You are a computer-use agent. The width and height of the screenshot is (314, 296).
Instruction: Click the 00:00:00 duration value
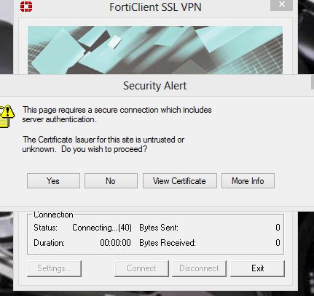pos(115,243)
